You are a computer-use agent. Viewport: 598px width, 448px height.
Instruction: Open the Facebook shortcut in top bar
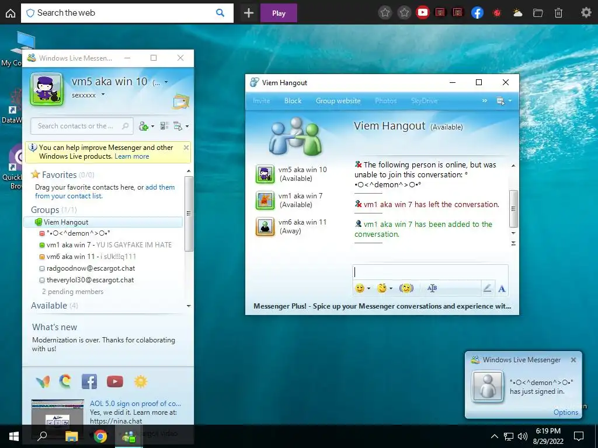(x=477, y=13)
